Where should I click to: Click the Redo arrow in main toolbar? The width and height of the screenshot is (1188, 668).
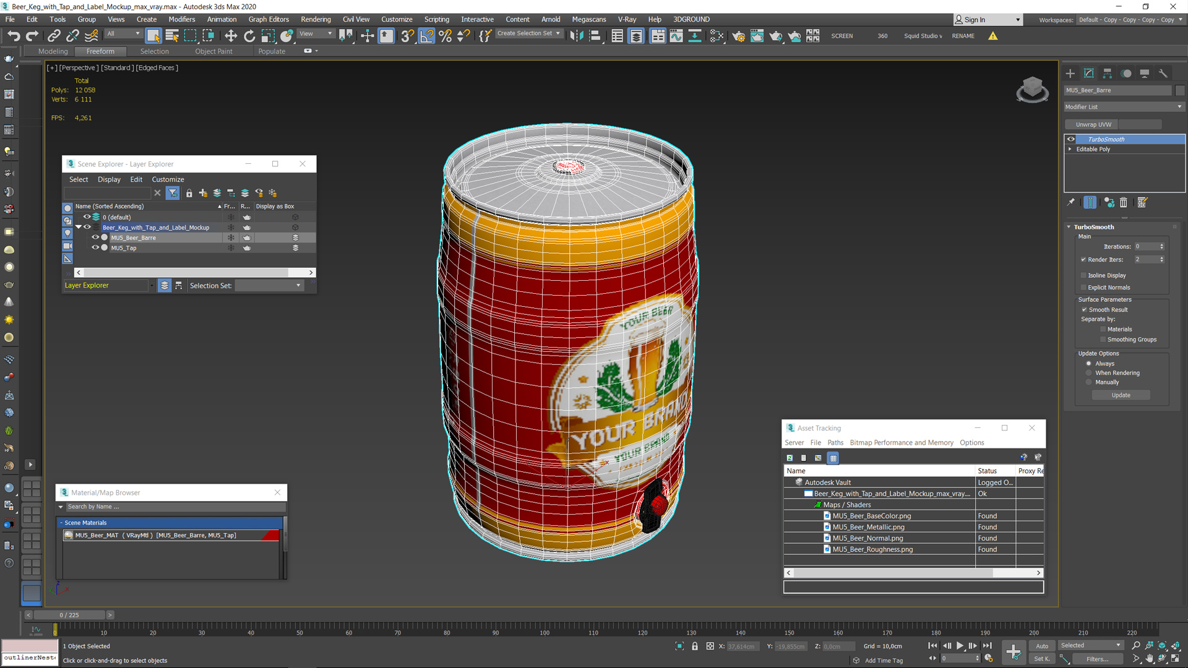click(32, 36)
